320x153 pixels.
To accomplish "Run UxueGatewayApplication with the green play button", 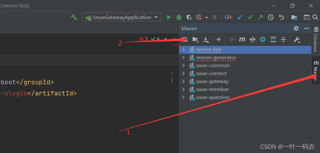I will 169,17.
